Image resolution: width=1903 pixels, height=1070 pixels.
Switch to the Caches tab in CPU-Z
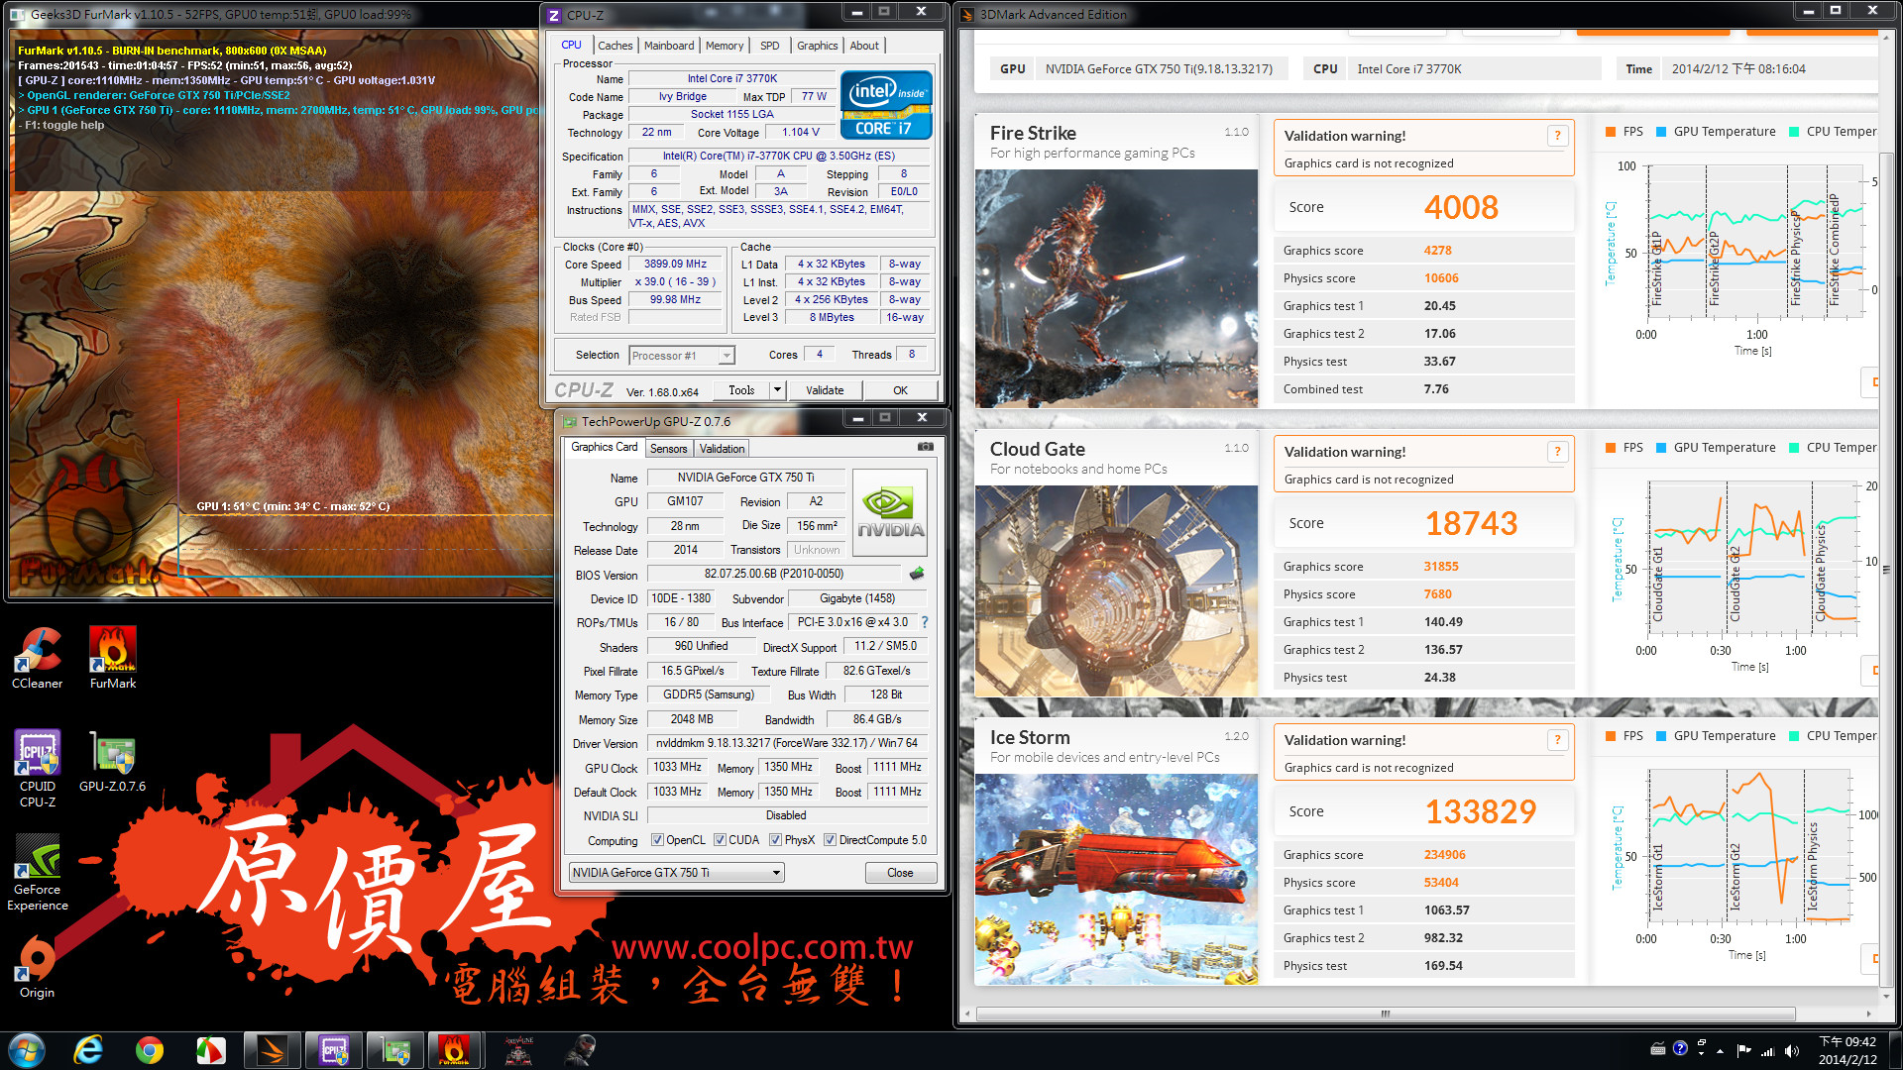coord(615,46)
